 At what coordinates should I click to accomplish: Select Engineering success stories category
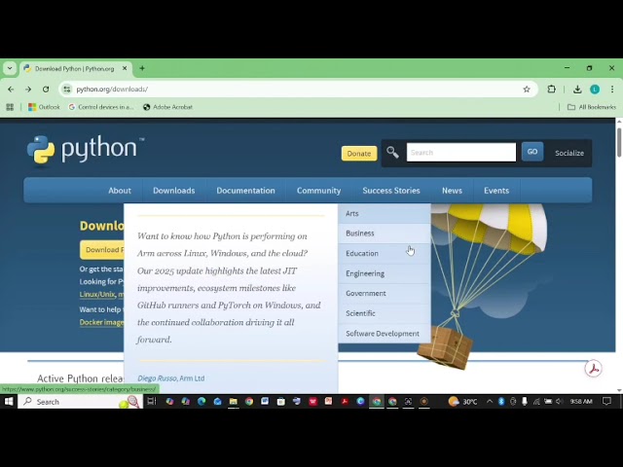385,273
